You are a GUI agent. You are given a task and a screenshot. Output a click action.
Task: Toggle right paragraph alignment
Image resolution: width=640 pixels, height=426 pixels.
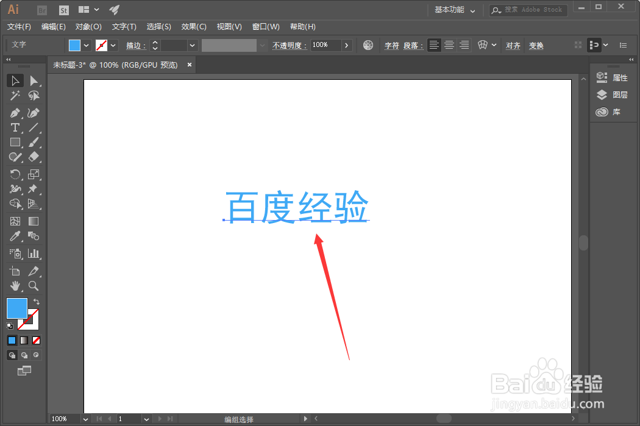coord(464,44)
